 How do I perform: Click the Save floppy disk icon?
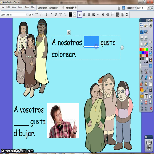(x=151, y=90)
